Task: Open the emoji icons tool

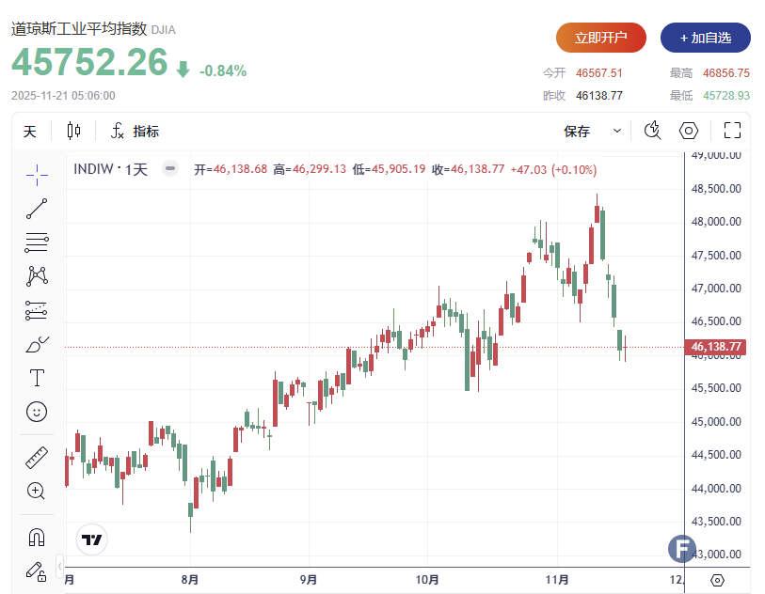Action: click(x=37, y=412)
